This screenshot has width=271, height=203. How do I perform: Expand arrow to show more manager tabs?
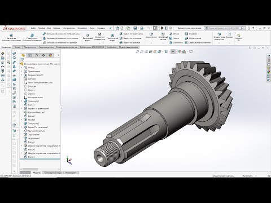tap(58, 55)
